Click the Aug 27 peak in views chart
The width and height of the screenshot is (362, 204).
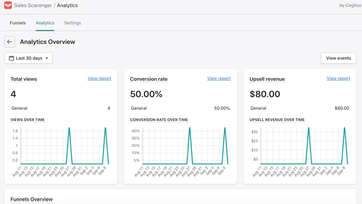point(69,128)
